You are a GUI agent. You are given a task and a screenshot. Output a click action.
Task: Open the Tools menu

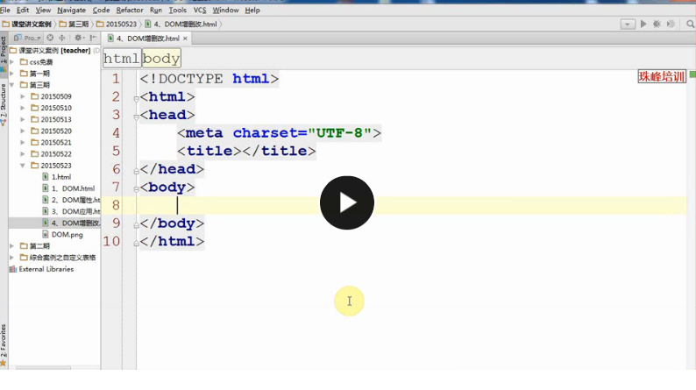[178, 10]
